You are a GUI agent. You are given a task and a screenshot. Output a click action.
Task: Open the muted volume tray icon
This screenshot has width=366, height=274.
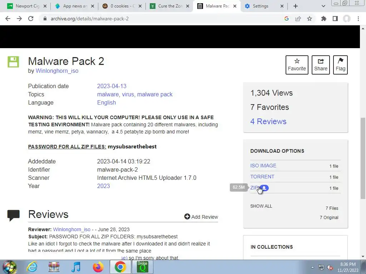point(330,267)
